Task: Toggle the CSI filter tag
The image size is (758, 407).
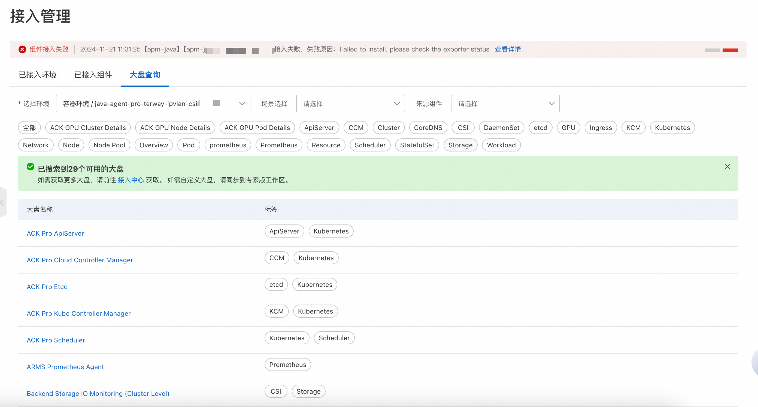Action: tap(463, 128)
